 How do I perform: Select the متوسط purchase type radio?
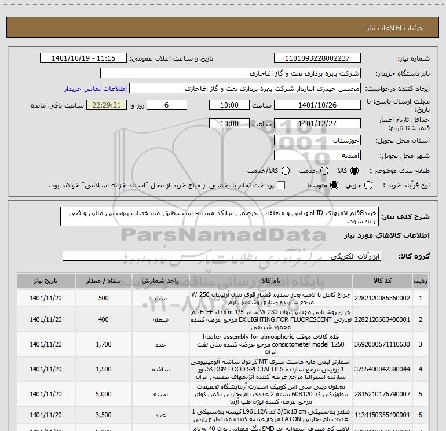point(334,185)
